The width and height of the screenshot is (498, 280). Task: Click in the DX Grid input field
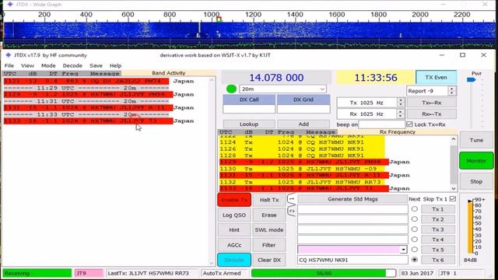[303, 109]
